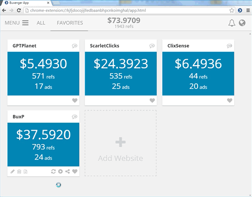Switch to the ALL tab
252x197 pixels.
(x=41, y=23)
